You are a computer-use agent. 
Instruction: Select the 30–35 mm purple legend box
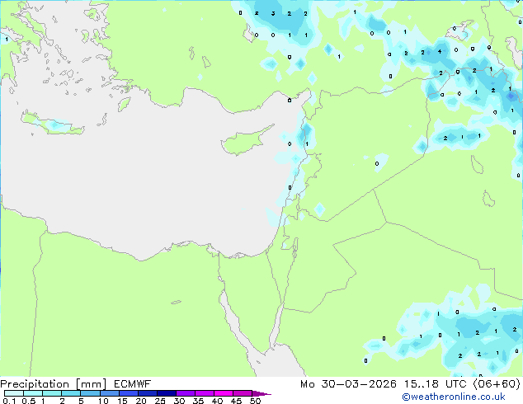(186, 393)
